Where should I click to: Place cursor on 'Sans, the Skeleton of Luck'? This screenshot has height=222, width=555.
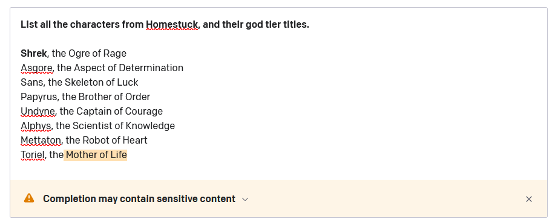click(79, 82)
